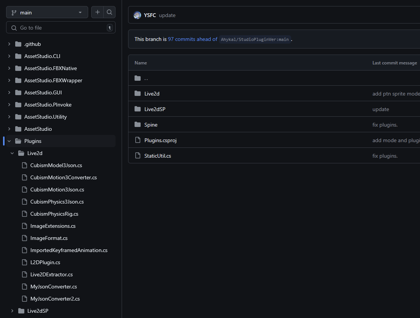Click Live2dSP folder icon in sidebar tree
Viewport: 420px width, 318px height.
click(x=21, y=311)
